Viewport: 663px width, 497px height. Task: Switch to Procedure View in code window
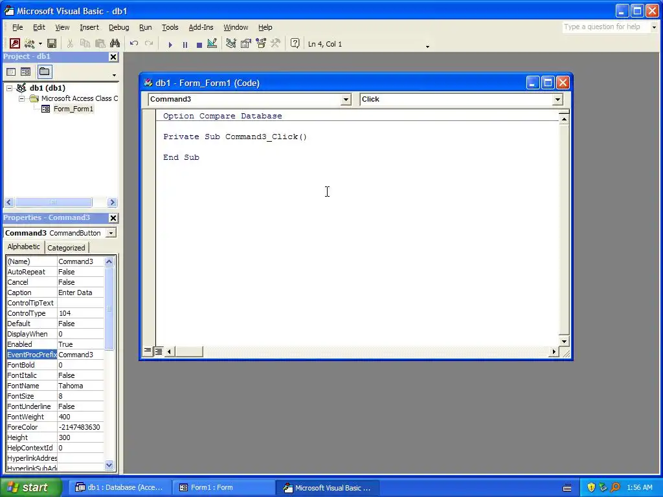(x=148, y=351)
